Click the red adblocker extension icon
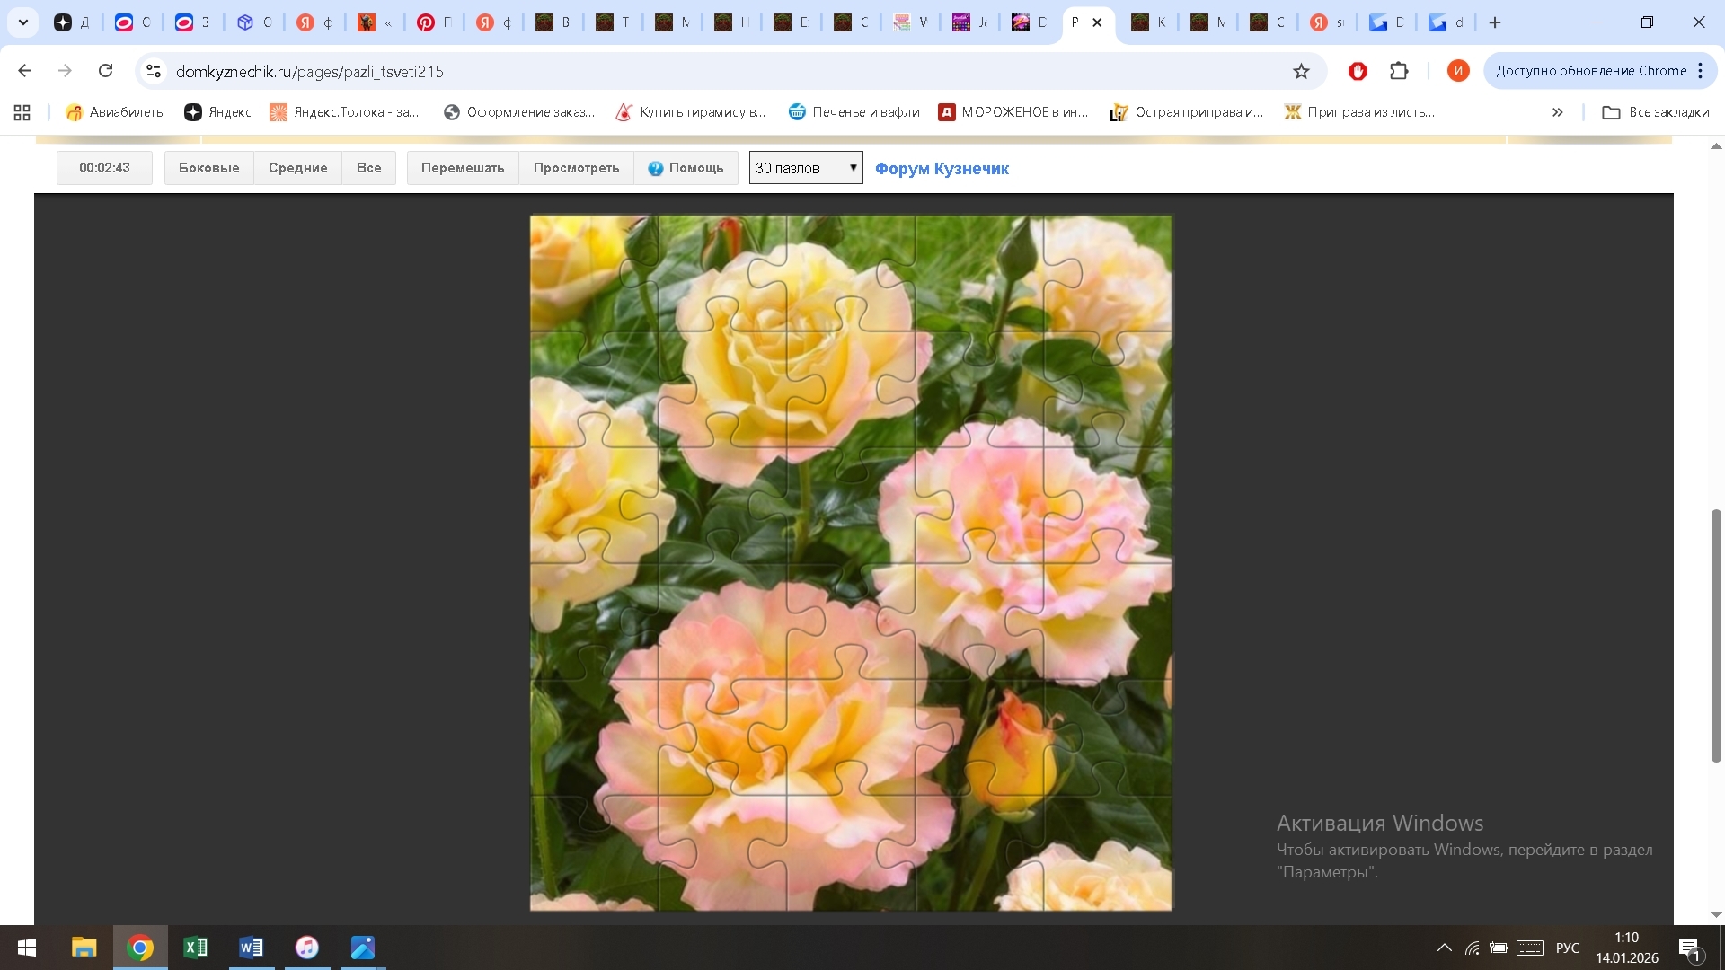Image resolution: width=1725 pixels, height=970 pixels. (x=1358, y=71)
